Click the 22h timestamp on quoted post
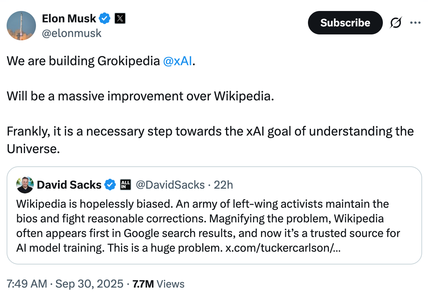 coord(223,185)
